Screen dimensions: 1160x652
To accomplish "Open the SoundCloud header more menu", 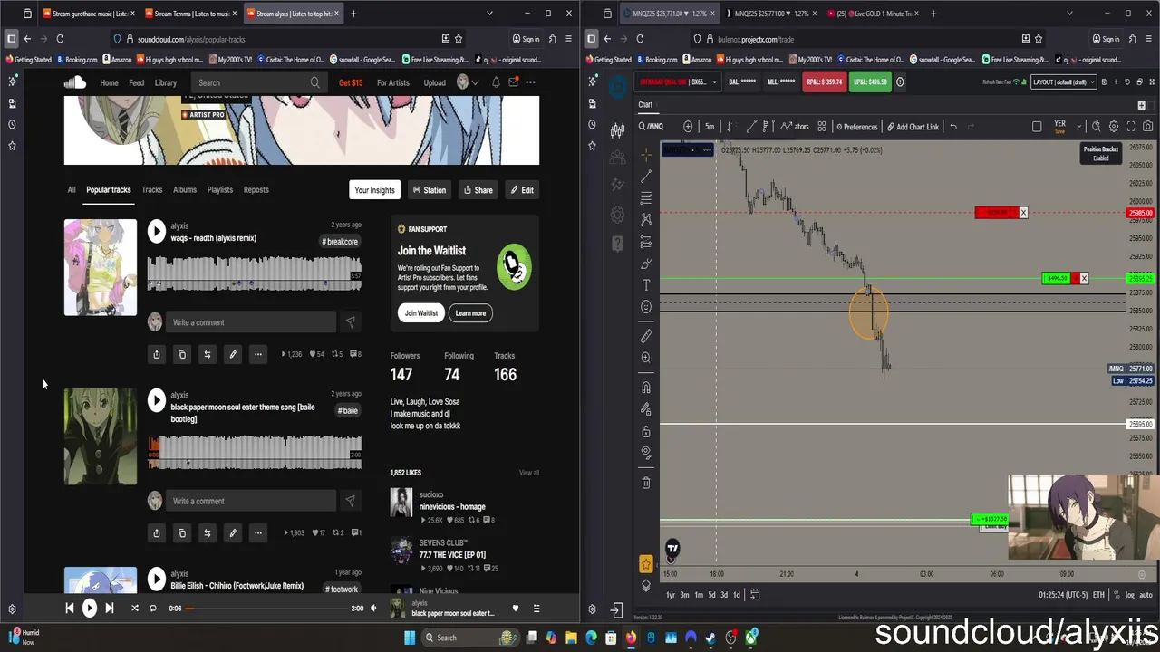I will (x=530, y=82).
